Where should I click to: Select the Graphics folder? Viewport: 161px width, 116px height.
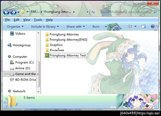56,45
